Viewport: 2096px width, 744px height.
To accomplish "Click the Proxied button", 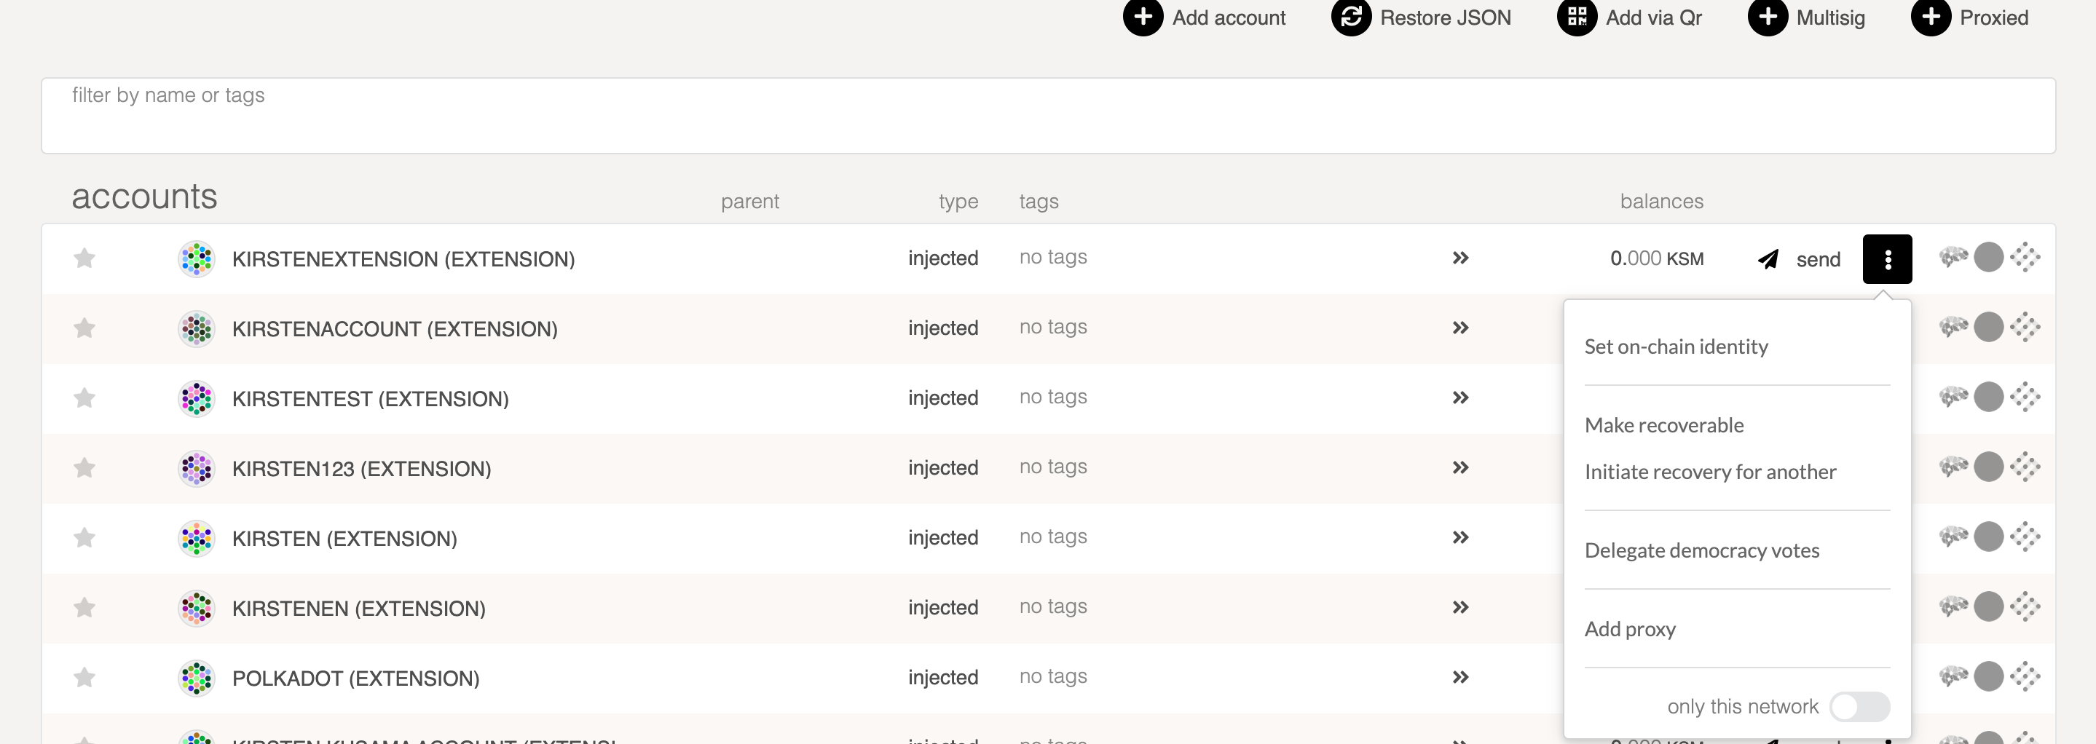I will (1969, 16).
